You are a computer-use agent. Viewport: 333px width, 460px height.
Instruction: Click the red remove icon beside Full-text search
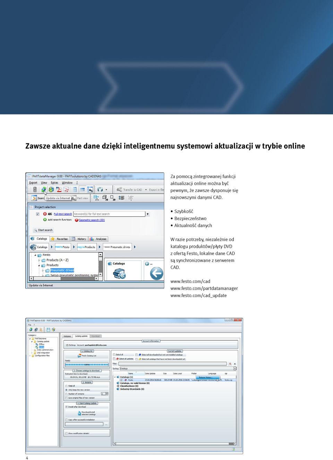tap(45, 214)
